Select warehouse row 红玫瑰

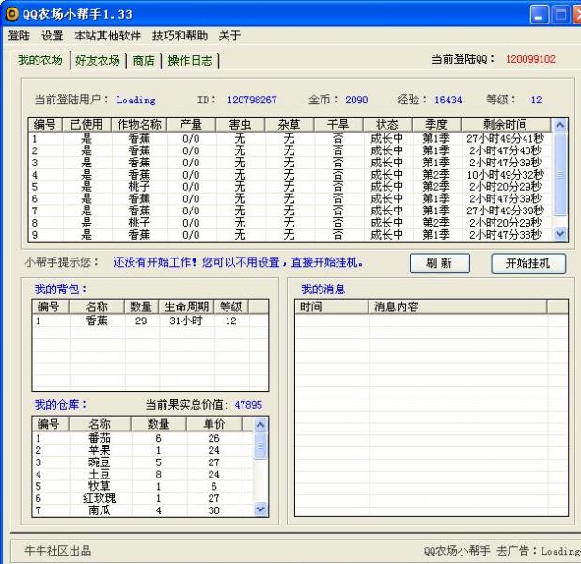[x=143, y=498]
